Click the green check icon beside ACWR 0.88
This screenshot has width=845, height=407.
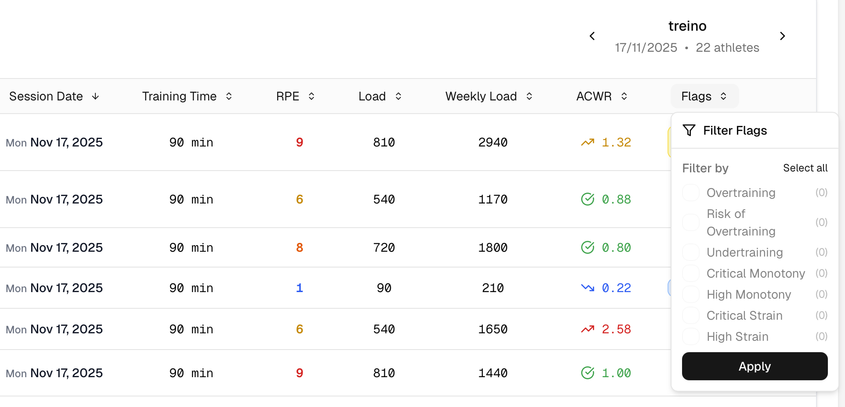[x=588, y=199]
